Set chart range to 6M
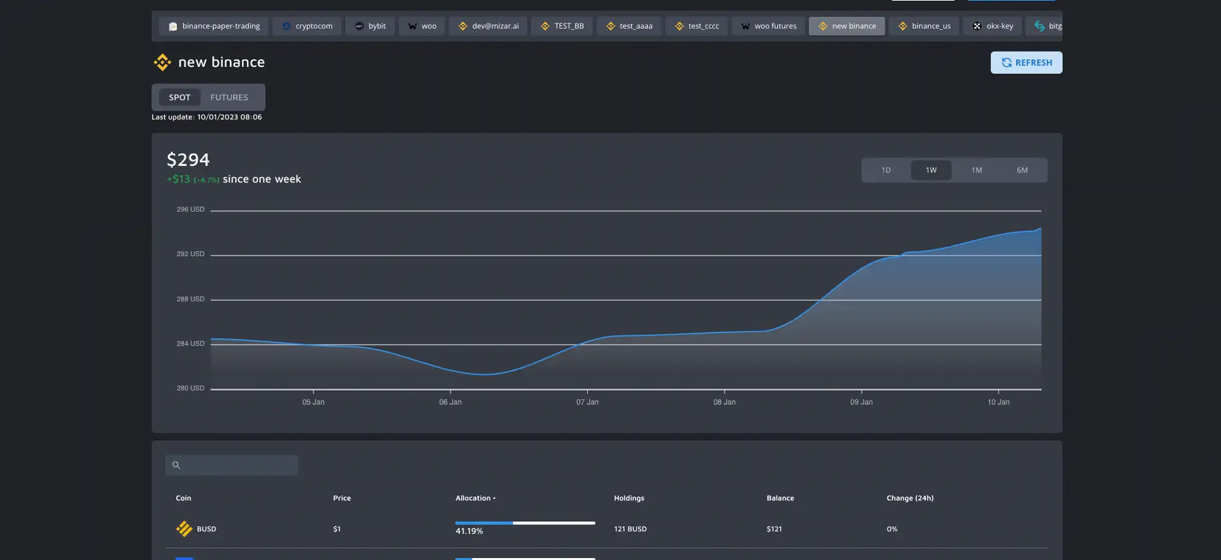 click(x=1022, y=170)
